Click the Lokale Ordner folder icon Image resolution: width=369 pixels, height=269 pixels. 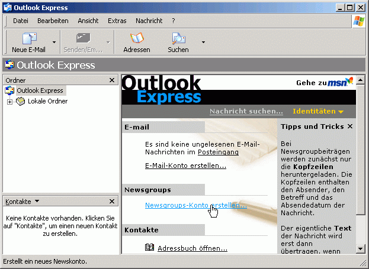21,102
